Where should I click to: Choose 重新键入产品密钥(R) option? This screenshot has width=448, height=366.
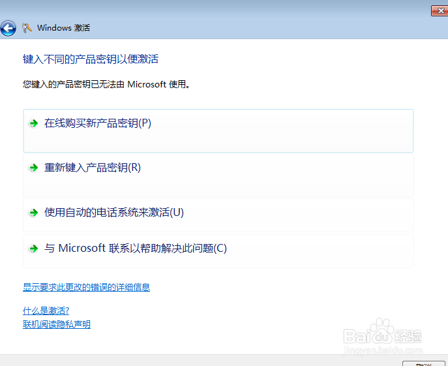pyautogui.click(x=218, y=175)
